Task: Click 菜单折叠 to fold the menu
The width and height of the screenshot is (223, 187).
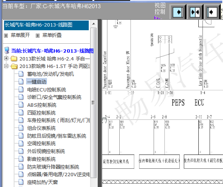Action: [x=52, y=35]
